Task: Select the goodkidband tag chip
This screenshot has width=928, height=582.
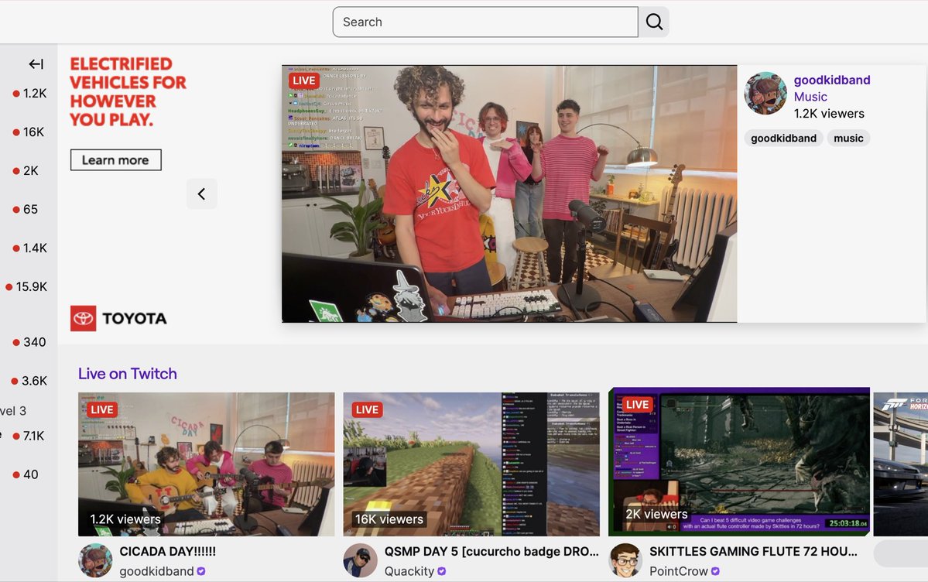Action: click(x=783, y=138)
